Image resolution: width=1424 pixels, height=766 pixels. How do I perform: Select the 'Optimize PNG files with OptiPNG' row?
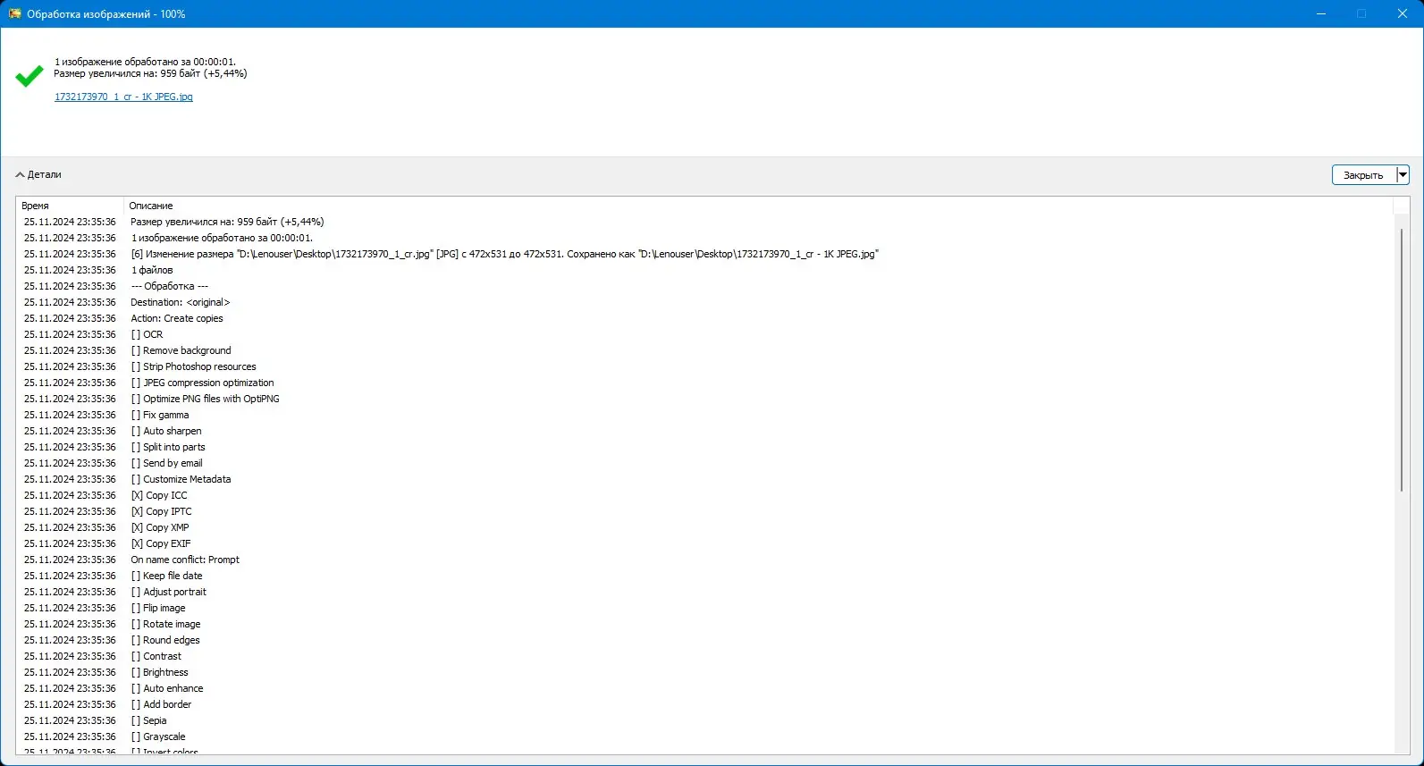[705, 399]
